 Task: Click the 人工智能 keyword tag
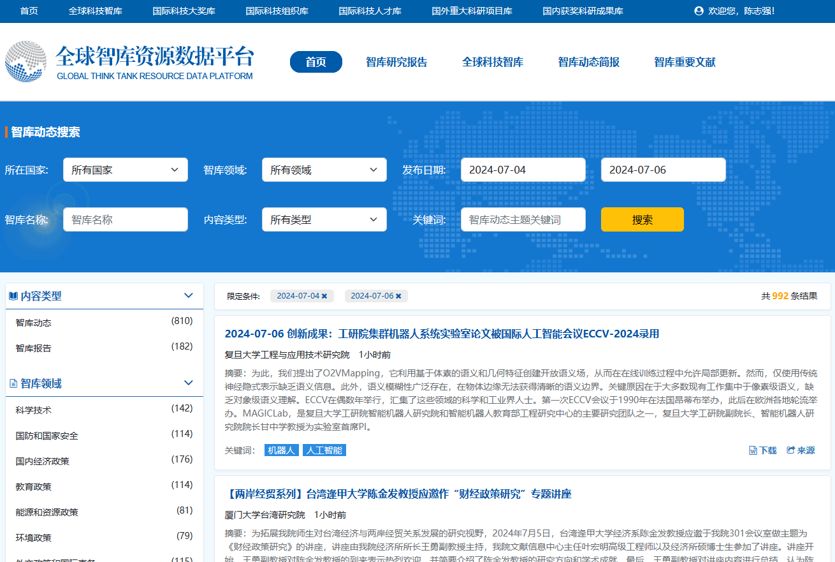324,450
